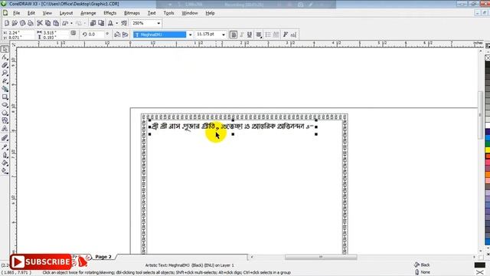Expand the zoom level dropdown

(x=158, y=23)
